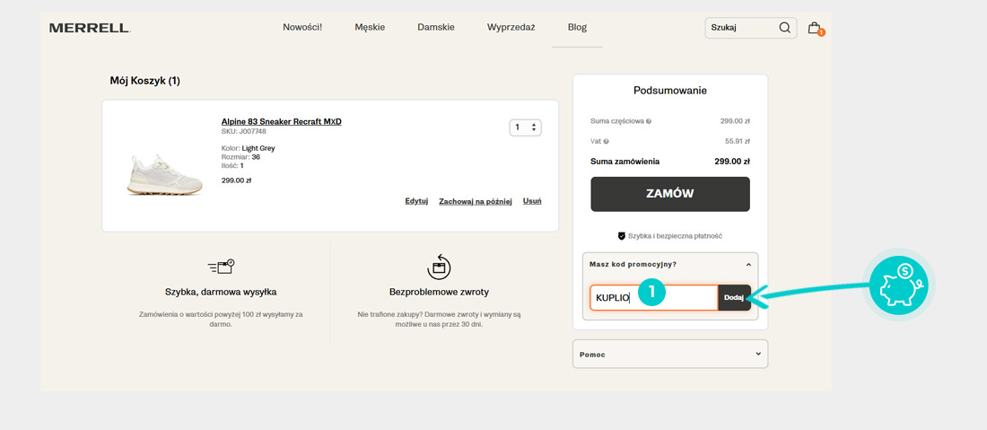Click the Bezproblemowe zwroty heading
The image size is (987, 430).
click(440, 292)
